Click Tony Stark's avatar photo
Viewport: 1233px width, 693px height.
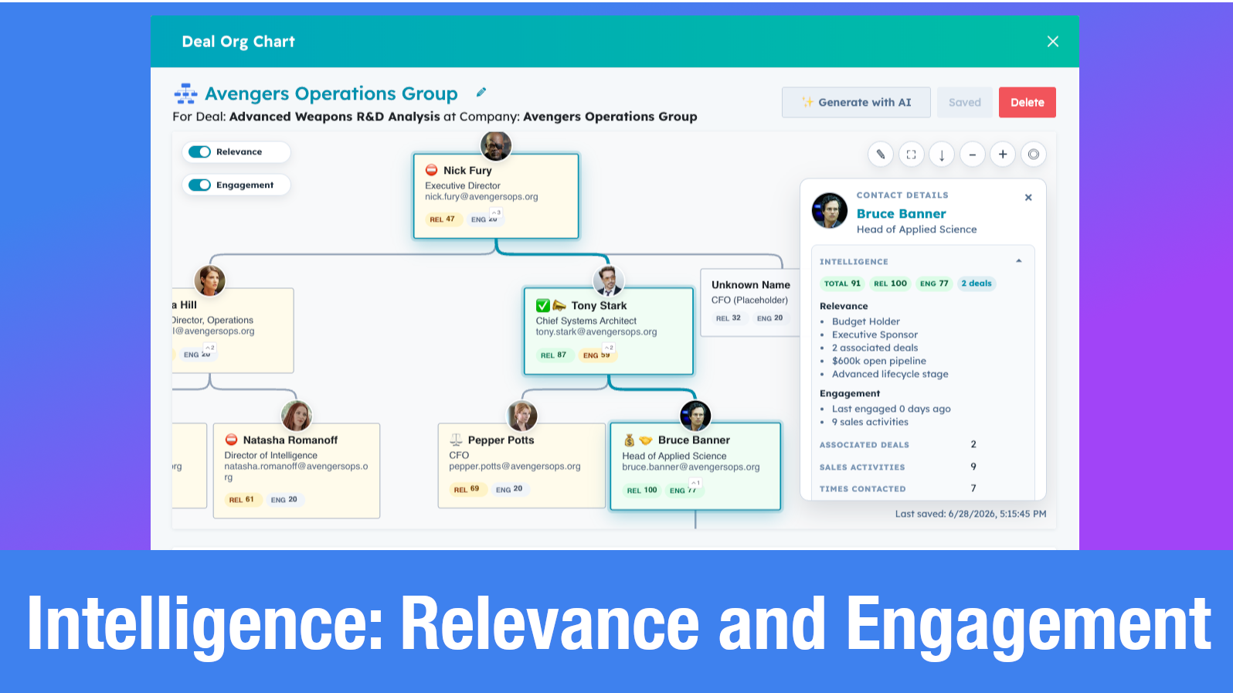coord(609,281)
